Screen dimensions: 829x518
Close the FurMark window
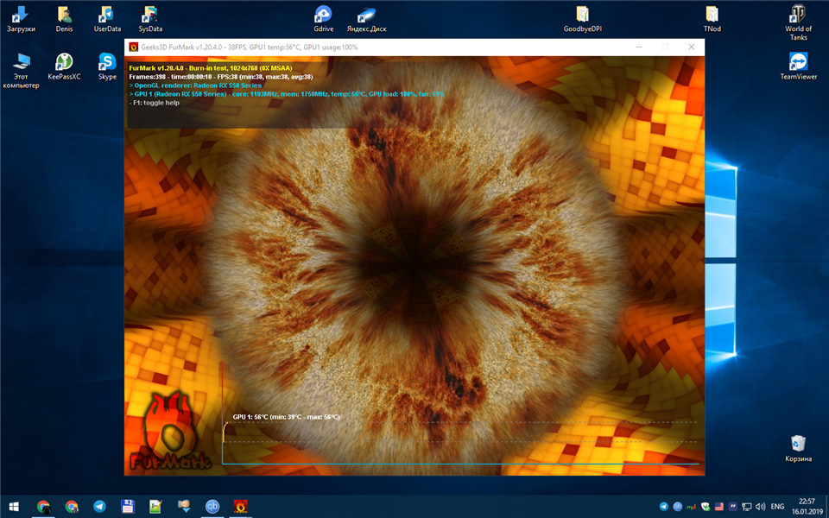pyautogui.click(x=691, y=47)
